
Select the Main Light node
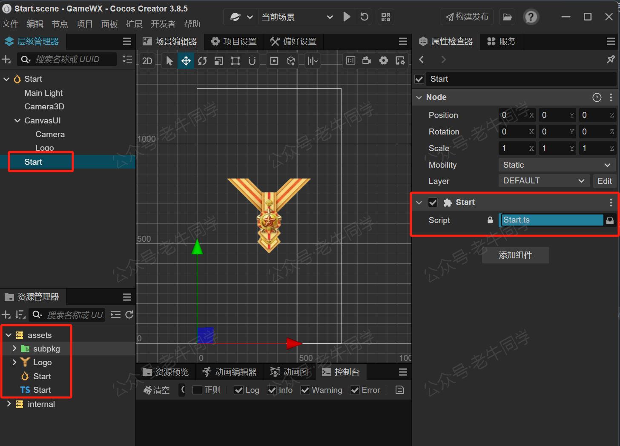43,93
